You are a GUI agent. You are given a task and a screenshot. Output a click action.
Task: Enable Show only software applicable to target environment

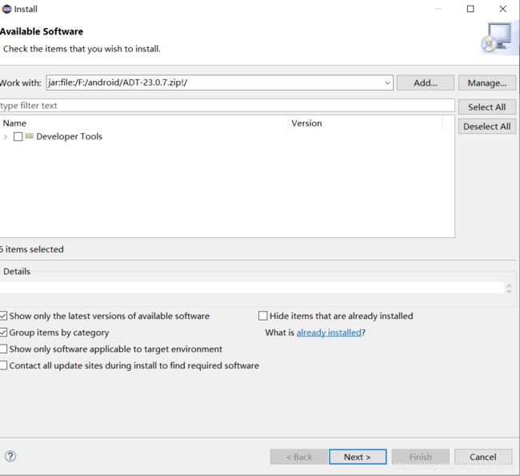click(3, 349)
